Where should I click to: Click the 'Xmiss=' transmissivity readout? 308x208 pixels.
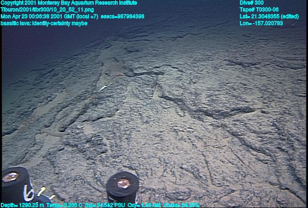click(x=181, y=205)
